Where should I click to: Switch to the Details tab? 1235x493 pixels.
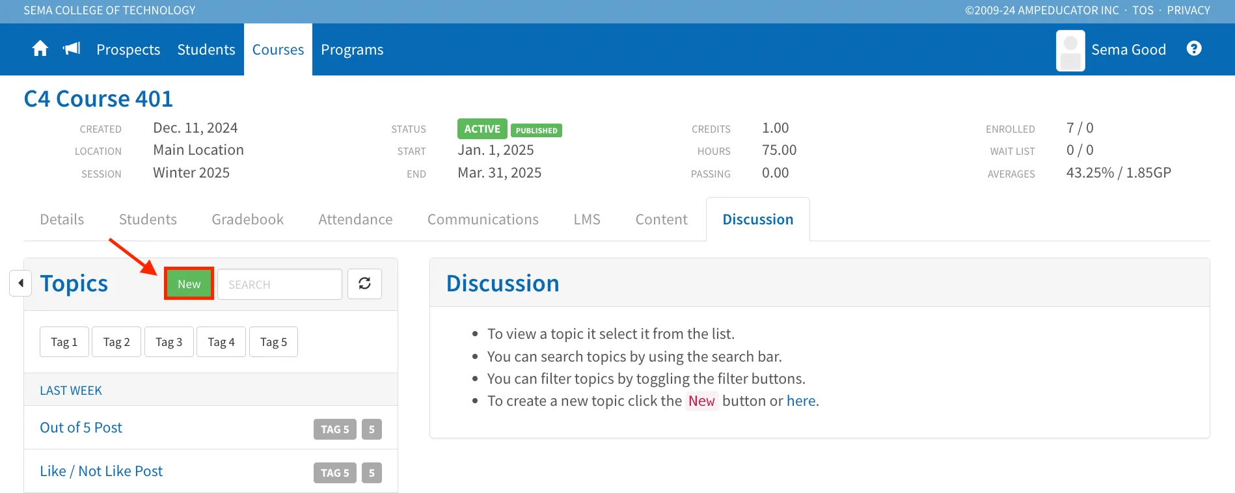click(62, 219)
